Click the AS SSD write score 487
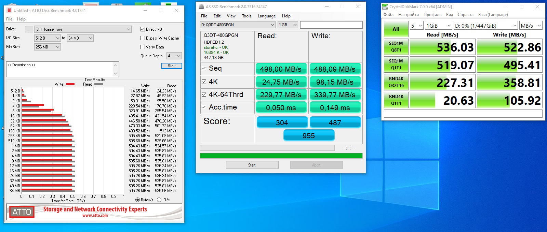The image size is (547, 232). 335,122
